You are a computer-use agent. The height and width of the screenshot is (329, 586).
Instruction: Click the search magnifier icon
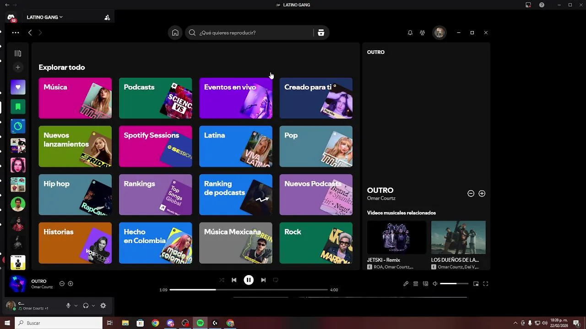[x=192, y=32]
